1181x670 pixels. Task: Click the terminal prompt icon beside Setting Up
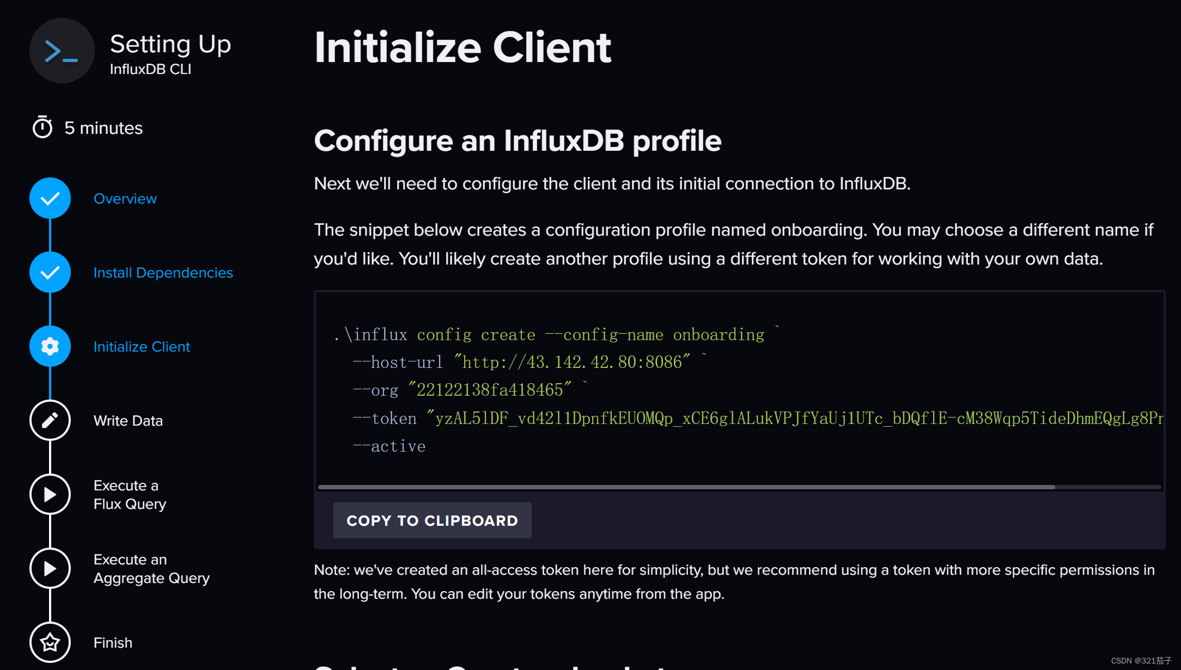(62, 51)
